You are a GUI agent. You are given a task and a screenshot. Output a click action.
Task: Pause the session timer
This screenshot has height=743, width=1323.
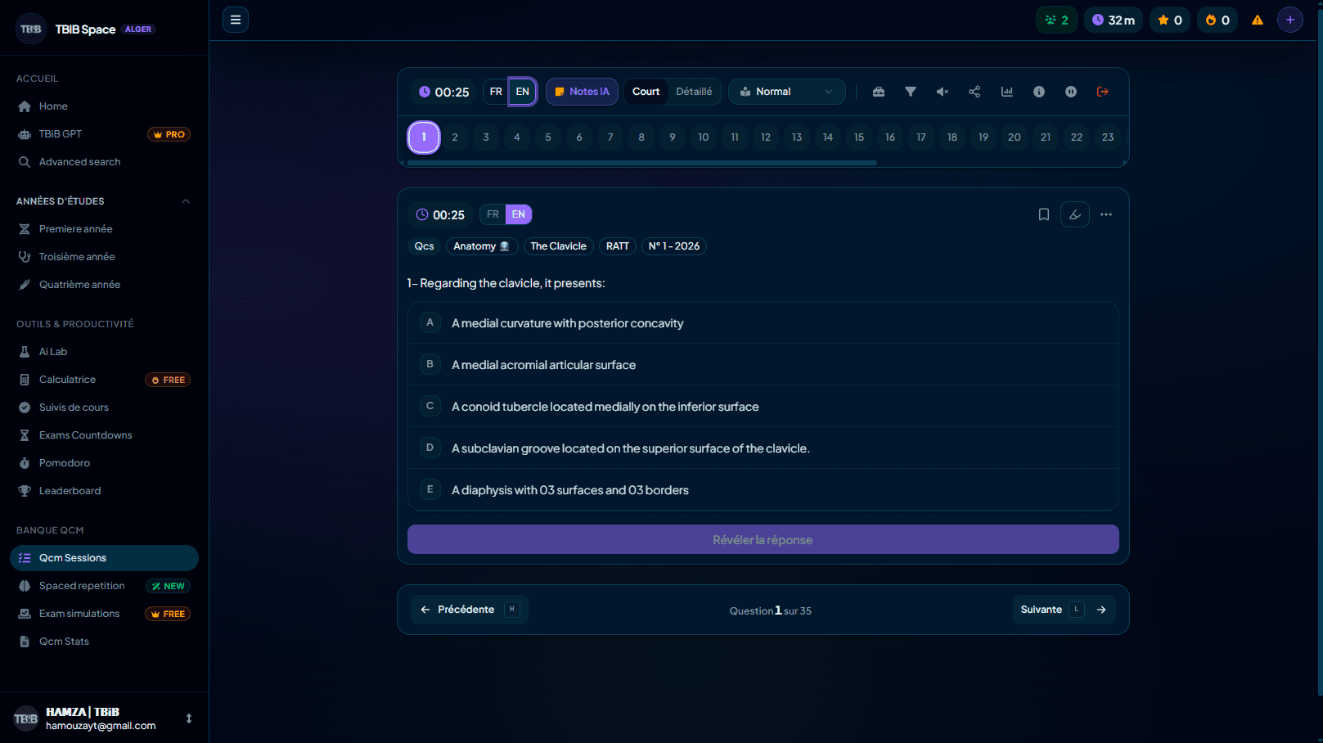(1071, 92)
